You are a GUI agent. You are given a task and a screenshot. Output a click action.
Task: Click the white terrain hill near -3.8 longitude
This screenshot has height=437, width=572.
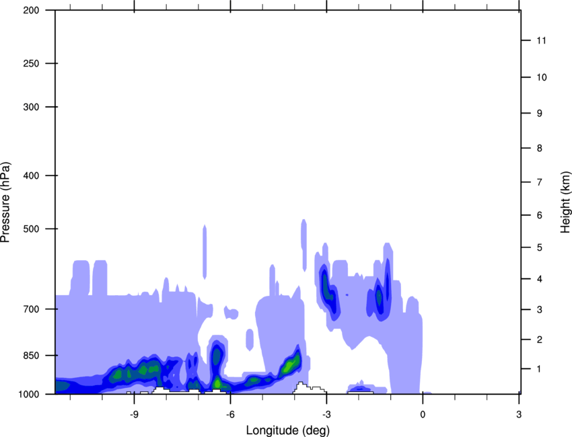pyautogui.click(x=310, y=388)
